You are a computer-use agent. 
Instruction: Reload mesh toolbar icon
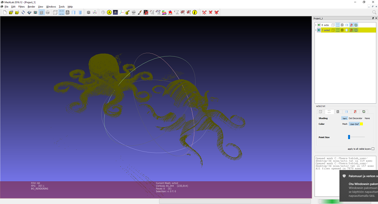coord(23,12)
